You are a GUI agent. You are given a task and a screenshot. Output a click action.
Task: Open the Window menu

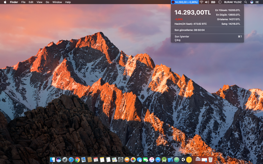57,2
